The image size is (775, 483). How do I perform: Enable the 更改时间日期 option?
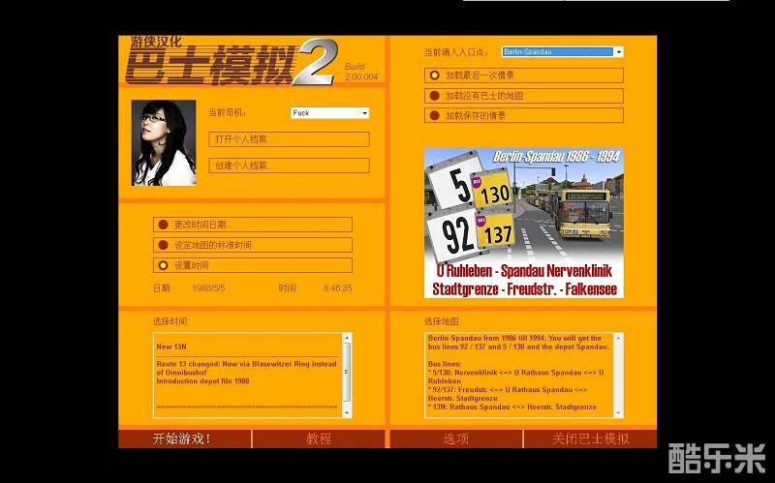tap(164, 225)
